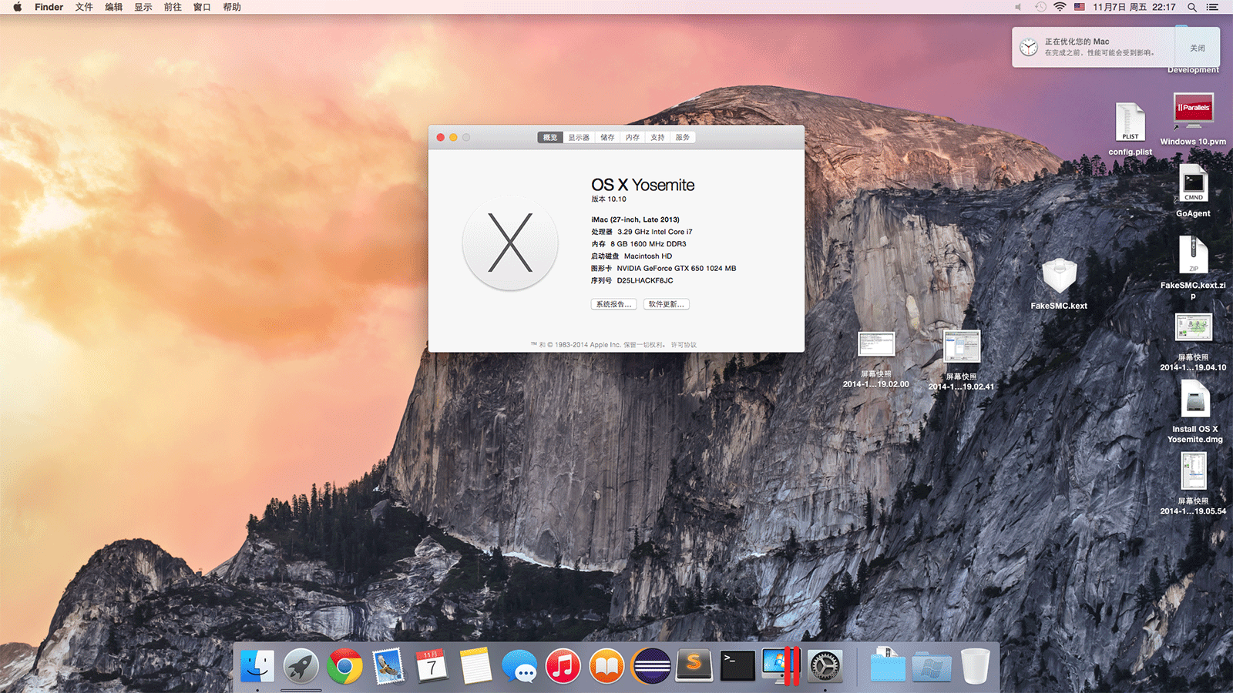The height and width of the screenshot is (693, 1233).
Task: Open iBooks in the Dock
Action: 606,665
